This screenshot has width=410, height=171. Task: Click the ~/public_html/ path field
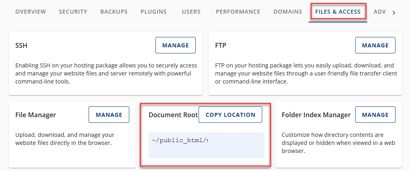click(206, 145)
